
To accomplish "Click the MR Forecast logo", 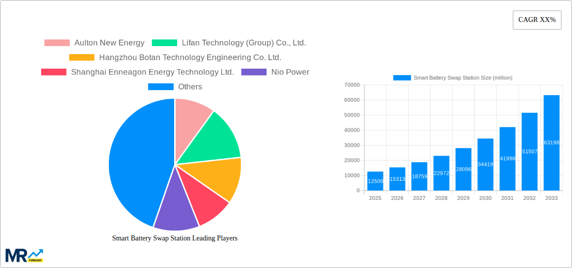I will [24, 255].
